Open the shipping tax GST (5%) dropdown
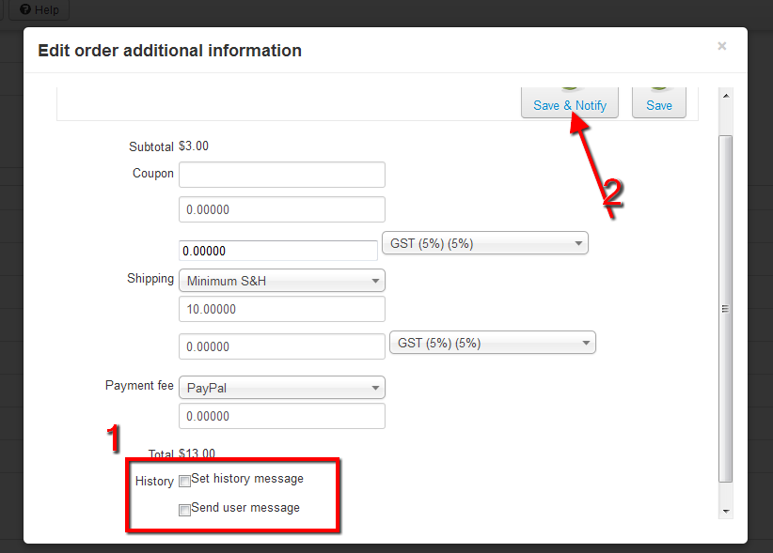Viewport: 773px width, 553px height. pyautogui.click(x=493, y=343)
